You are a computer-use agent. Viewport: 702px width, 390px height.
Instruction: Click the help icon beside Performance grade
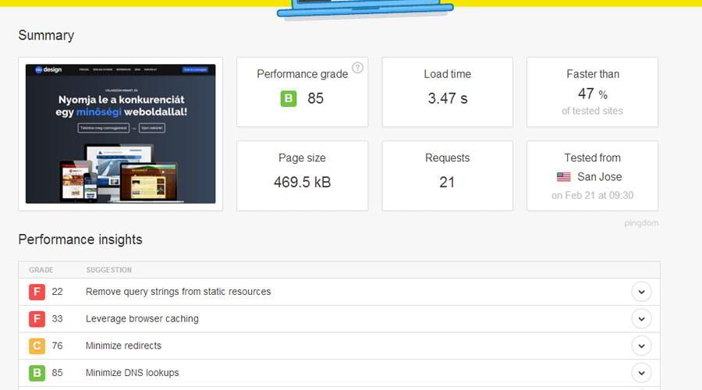pos(357,68)
